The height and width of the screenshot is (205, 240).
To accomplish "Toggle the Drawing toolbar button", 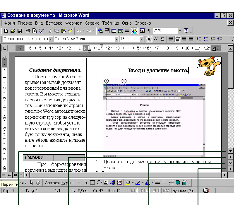I will click(134, 31).
